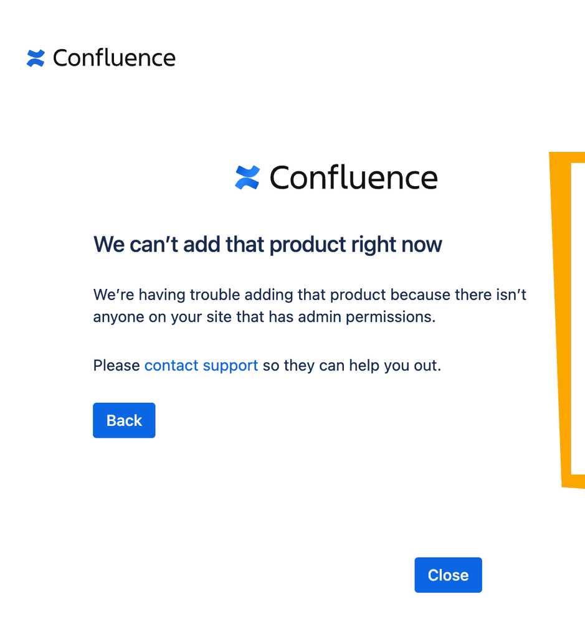Click the word product in the bold heading
585x622 pixels.
tap(308, 245)
